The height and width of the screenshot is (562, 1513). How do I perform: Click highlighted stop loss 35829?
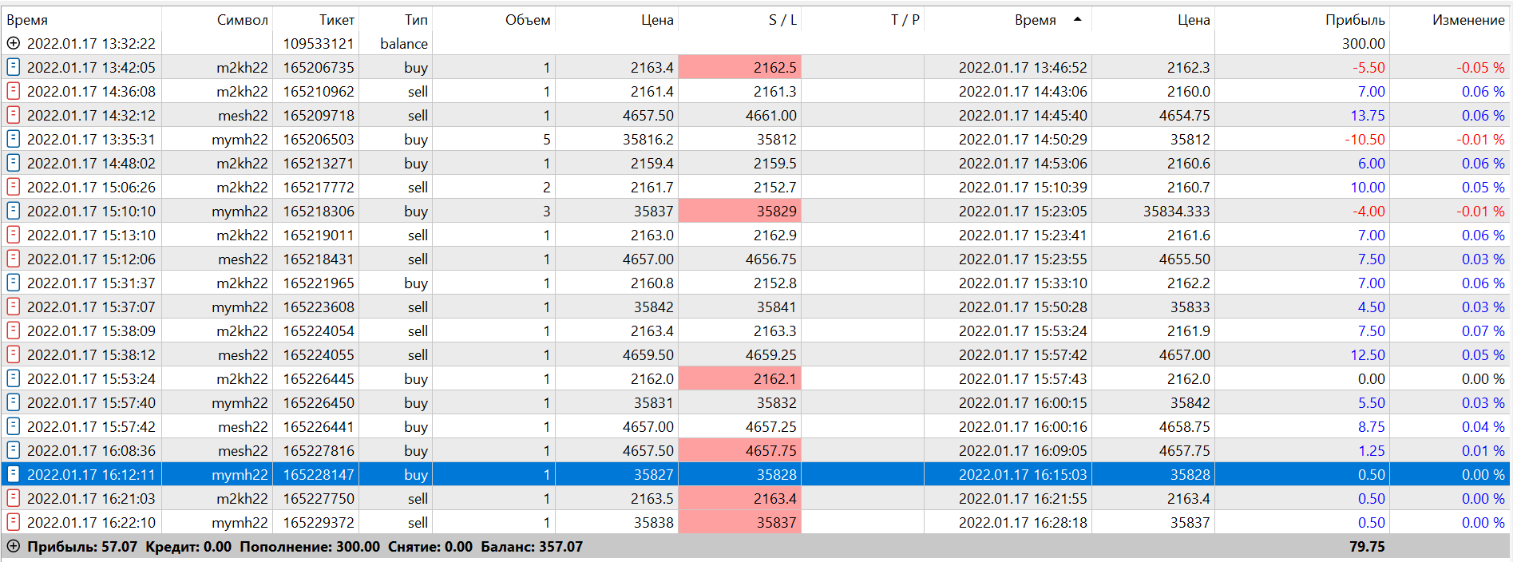pyautogui.click(x=739, y=212)
